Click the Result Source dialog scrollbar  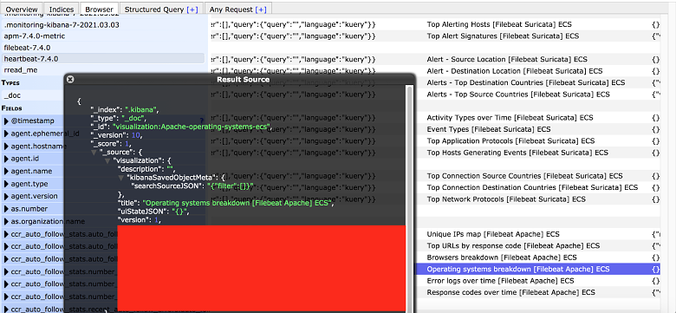pos(410,199)
